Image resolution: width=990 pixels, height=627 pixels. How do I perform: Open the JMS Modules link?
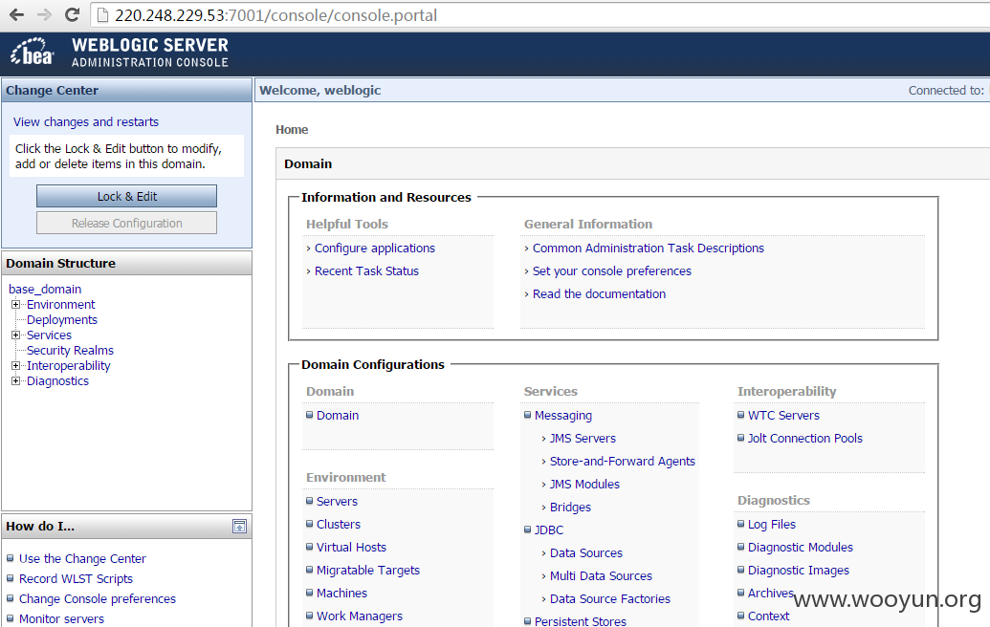point(584,485)
